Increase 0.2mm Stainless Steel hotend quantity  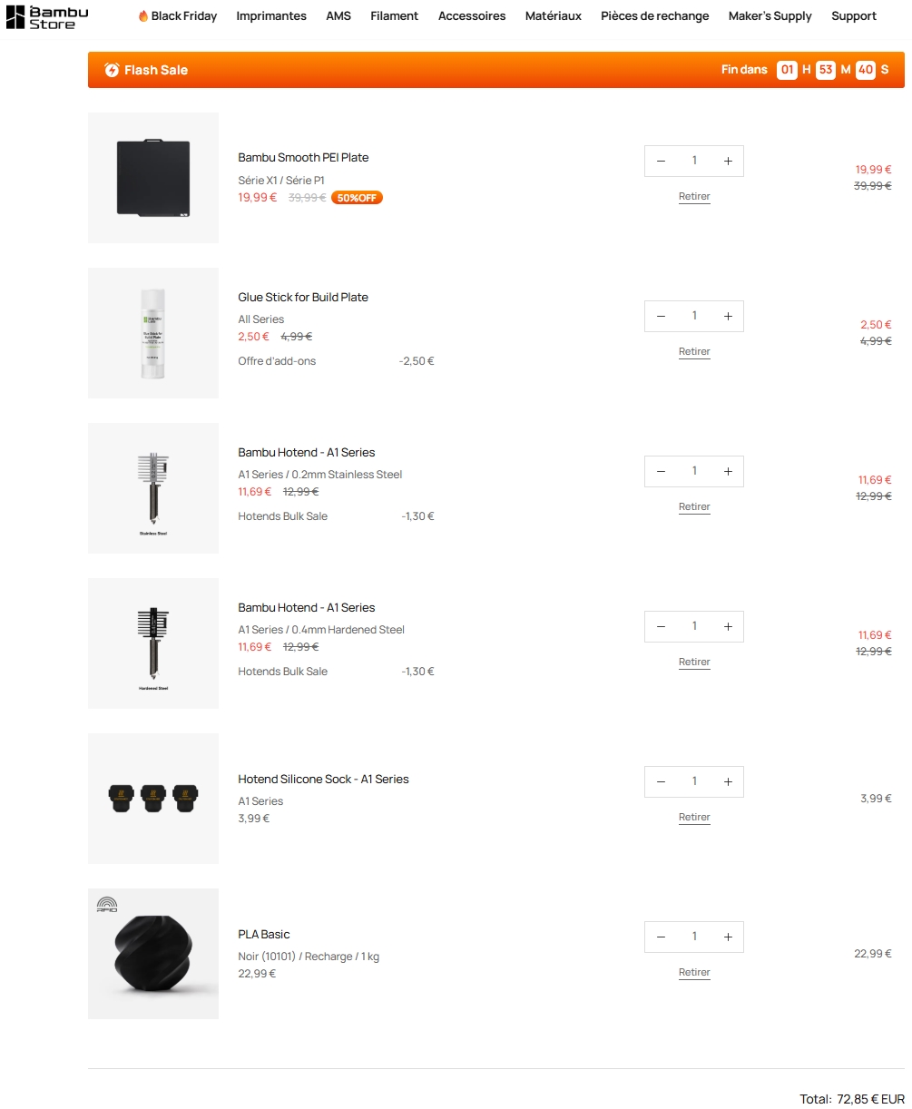728,472
